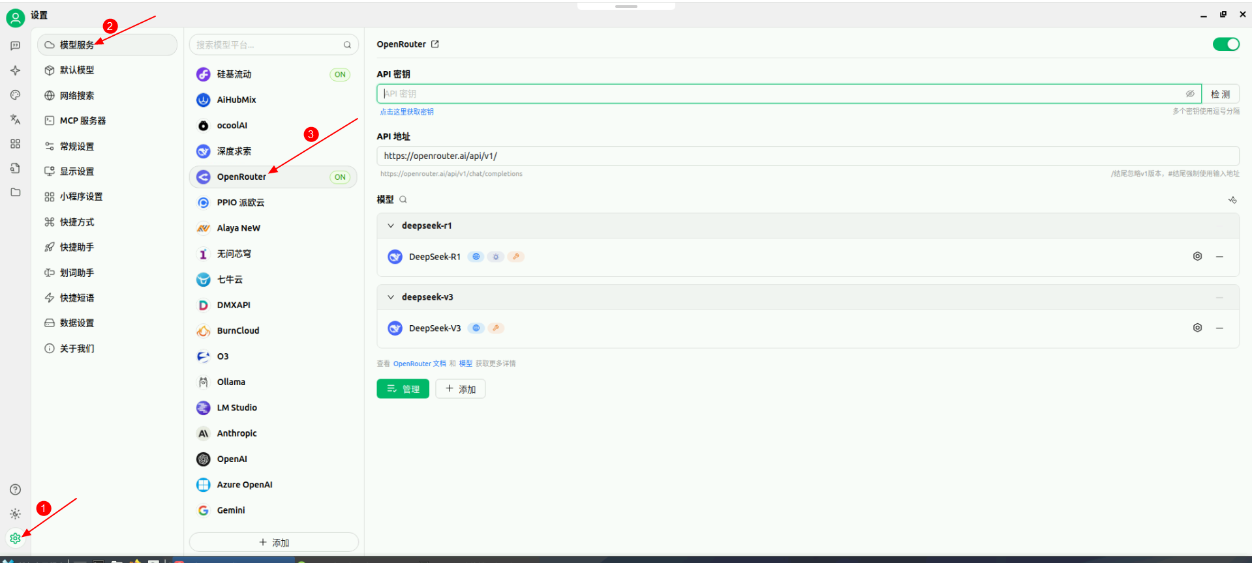Open the user avatar profile
The height and width of the screenshot is (563, 1252).
coord(16,18)
